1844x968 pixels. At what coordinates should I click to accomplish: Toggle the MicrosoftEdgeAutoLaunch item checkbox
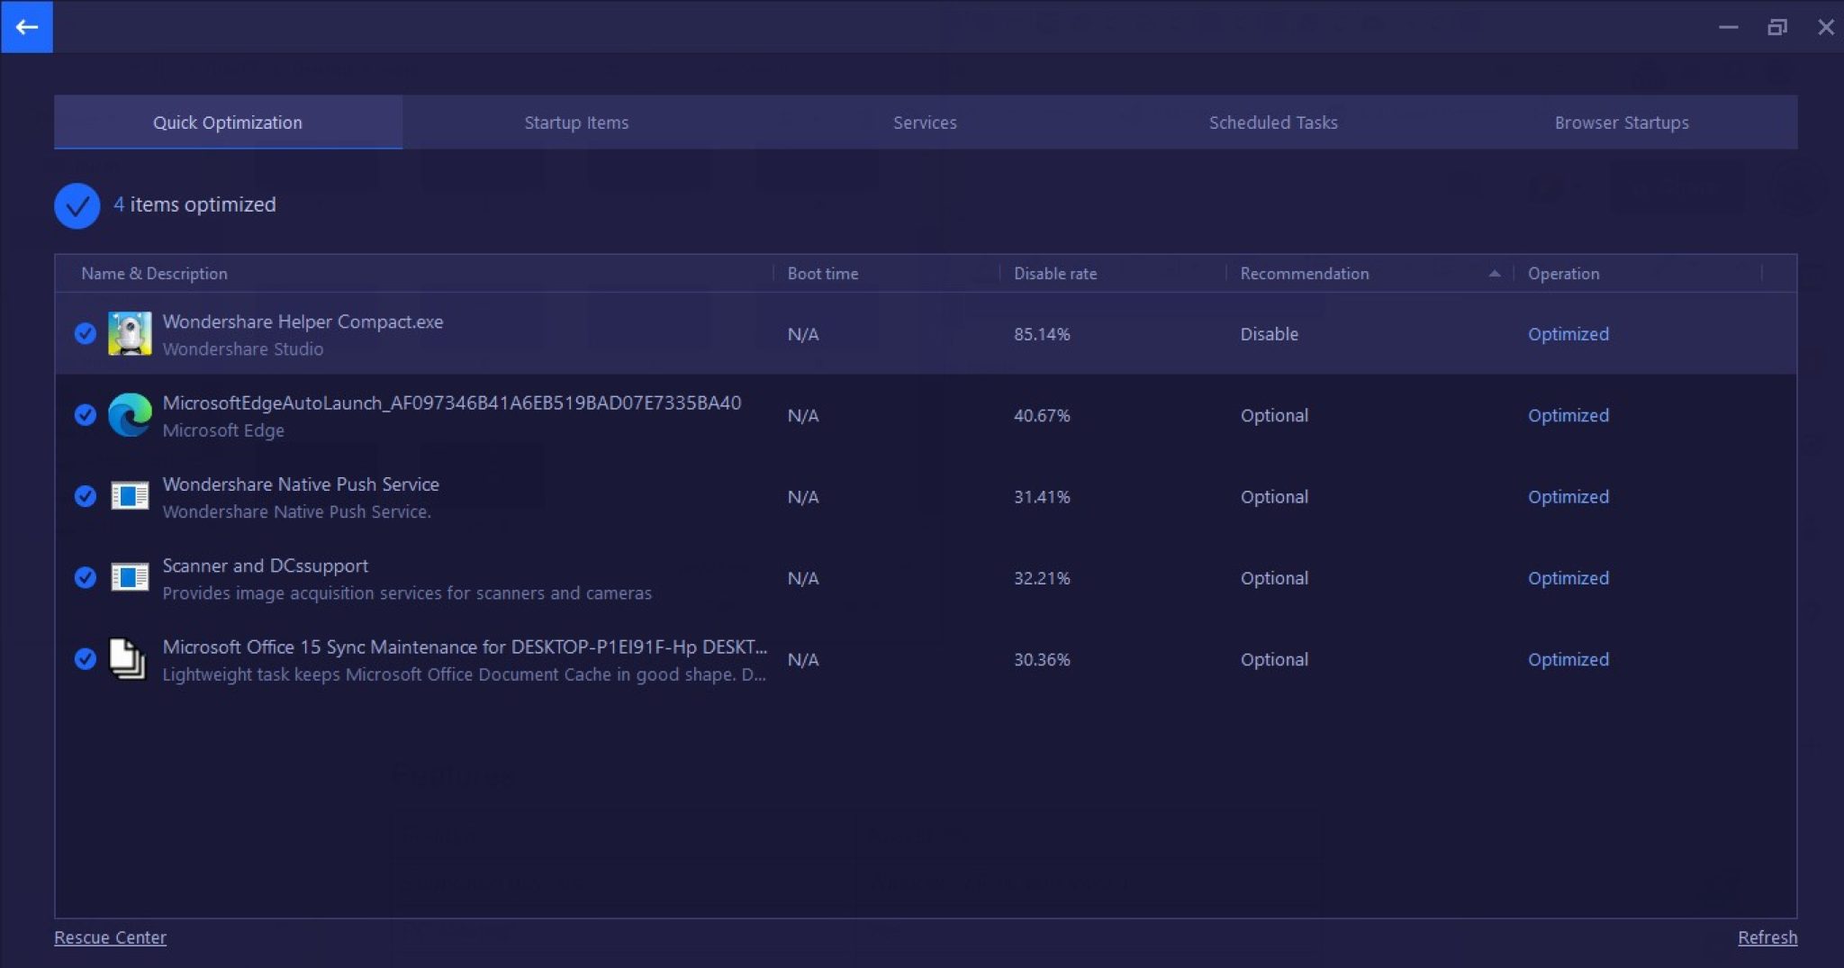(x=86, y=415)
